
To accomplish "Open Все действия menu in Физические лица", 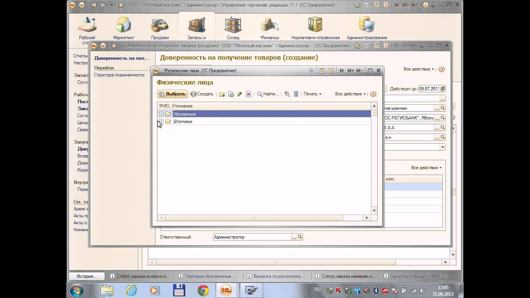I will tap(350, 94).
